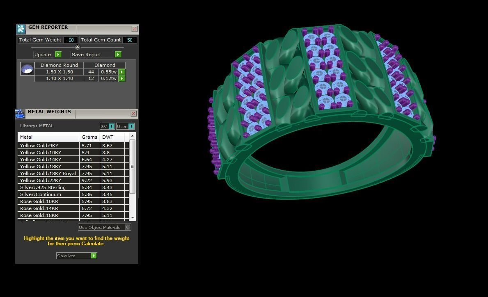
Task: Click the 9.22 grams value
Action: point(87,180)
